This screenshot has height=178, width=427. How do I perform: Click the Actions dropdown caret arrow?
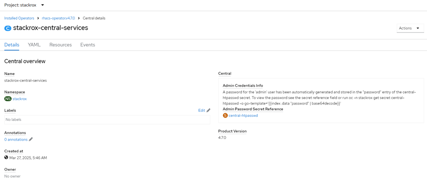tap(418, 28)
